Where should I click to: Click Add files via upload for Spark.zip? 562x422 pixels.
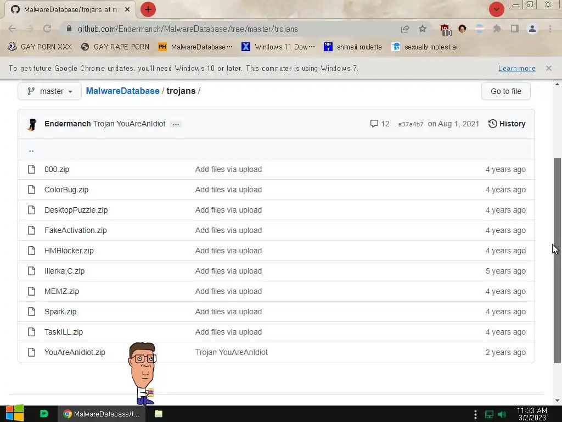tap(228, 312)
